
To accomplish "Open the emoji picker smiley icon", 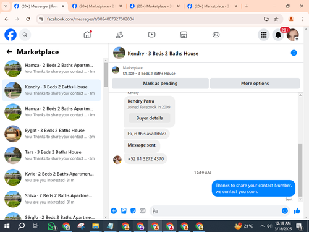I will pos(285,211).
